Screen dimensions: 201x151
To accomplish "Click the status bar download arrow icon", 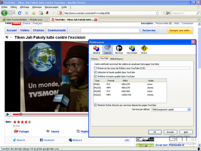I will coord(199,149).
